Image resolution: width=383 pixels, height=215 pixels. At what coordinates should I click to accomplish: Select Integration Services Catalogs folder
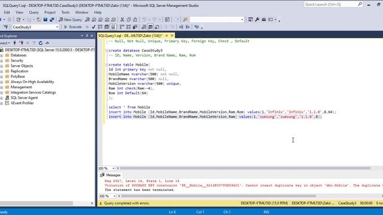33,93
